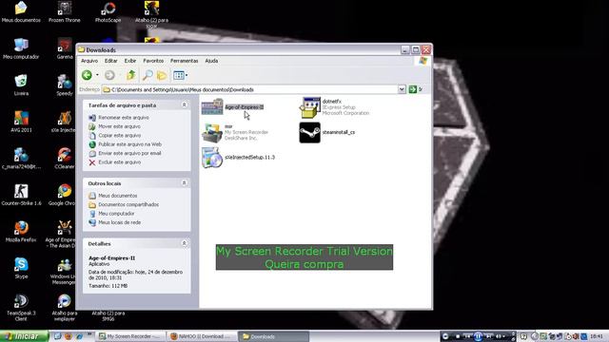
Task: Pause playback in taskbar media player
Action: click(478, 336)
